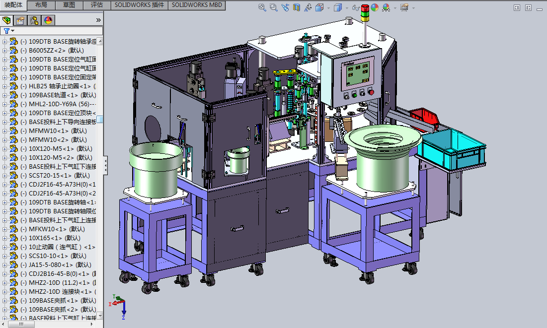Click the component icon beside MFKW10<1>
The height and width of the screenshot is (328, 547).
(x=13, y=229)
